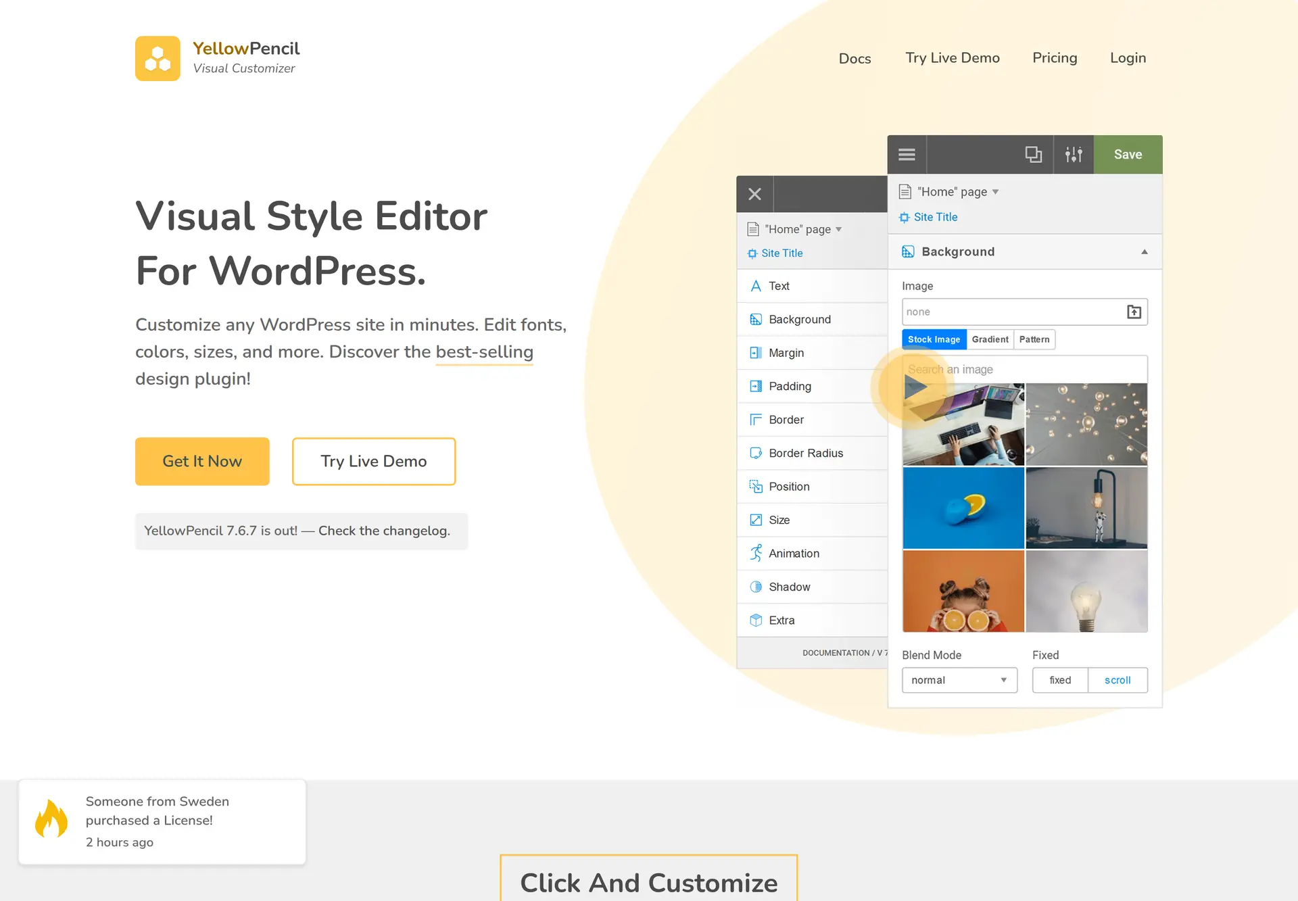The width and height of the screenshot is (1298, 901).
Task: Click the Animation running figure icon
Action: click(756, 553)
